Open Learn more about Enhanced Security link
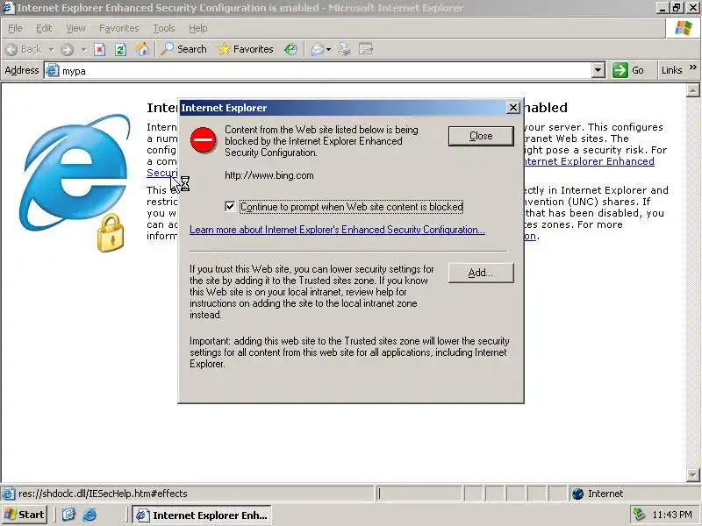 337,230
